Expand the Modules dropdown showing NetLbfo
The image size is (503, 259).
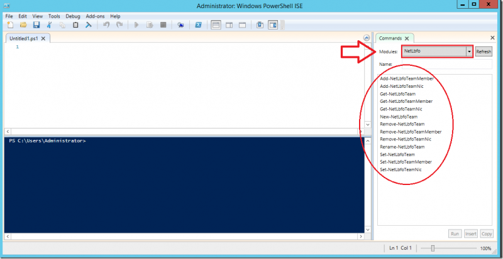469,51
